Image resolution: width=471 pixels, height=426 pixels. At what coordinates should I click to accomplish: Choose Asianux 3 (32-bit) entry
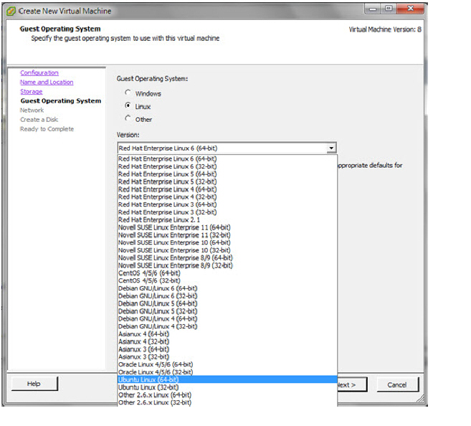coord(227,357)
